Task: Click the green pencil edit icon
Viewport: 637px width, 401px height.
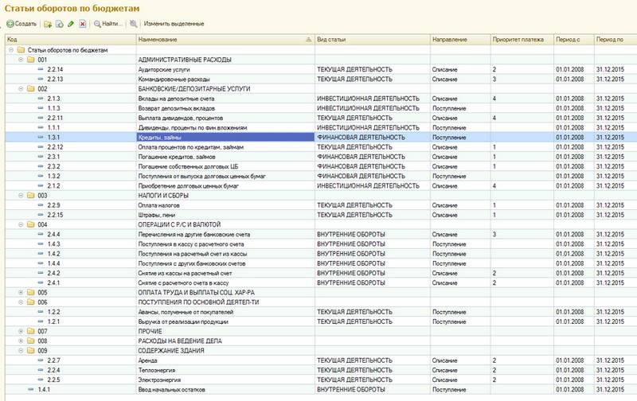Action: tap(71, 24)
